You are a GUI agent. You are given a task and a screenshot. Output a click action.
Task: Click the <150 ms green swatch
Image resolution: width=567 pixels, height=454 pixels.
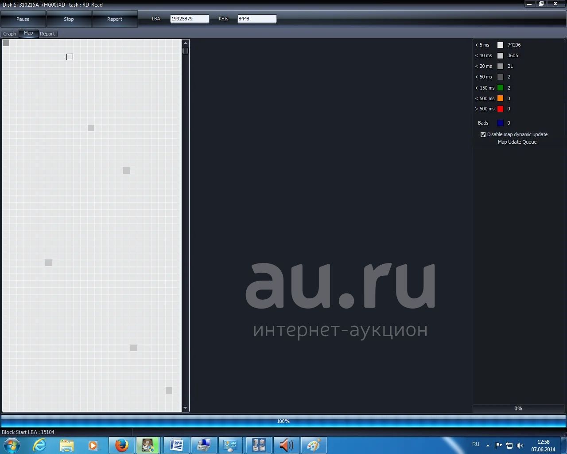point(500,88)
